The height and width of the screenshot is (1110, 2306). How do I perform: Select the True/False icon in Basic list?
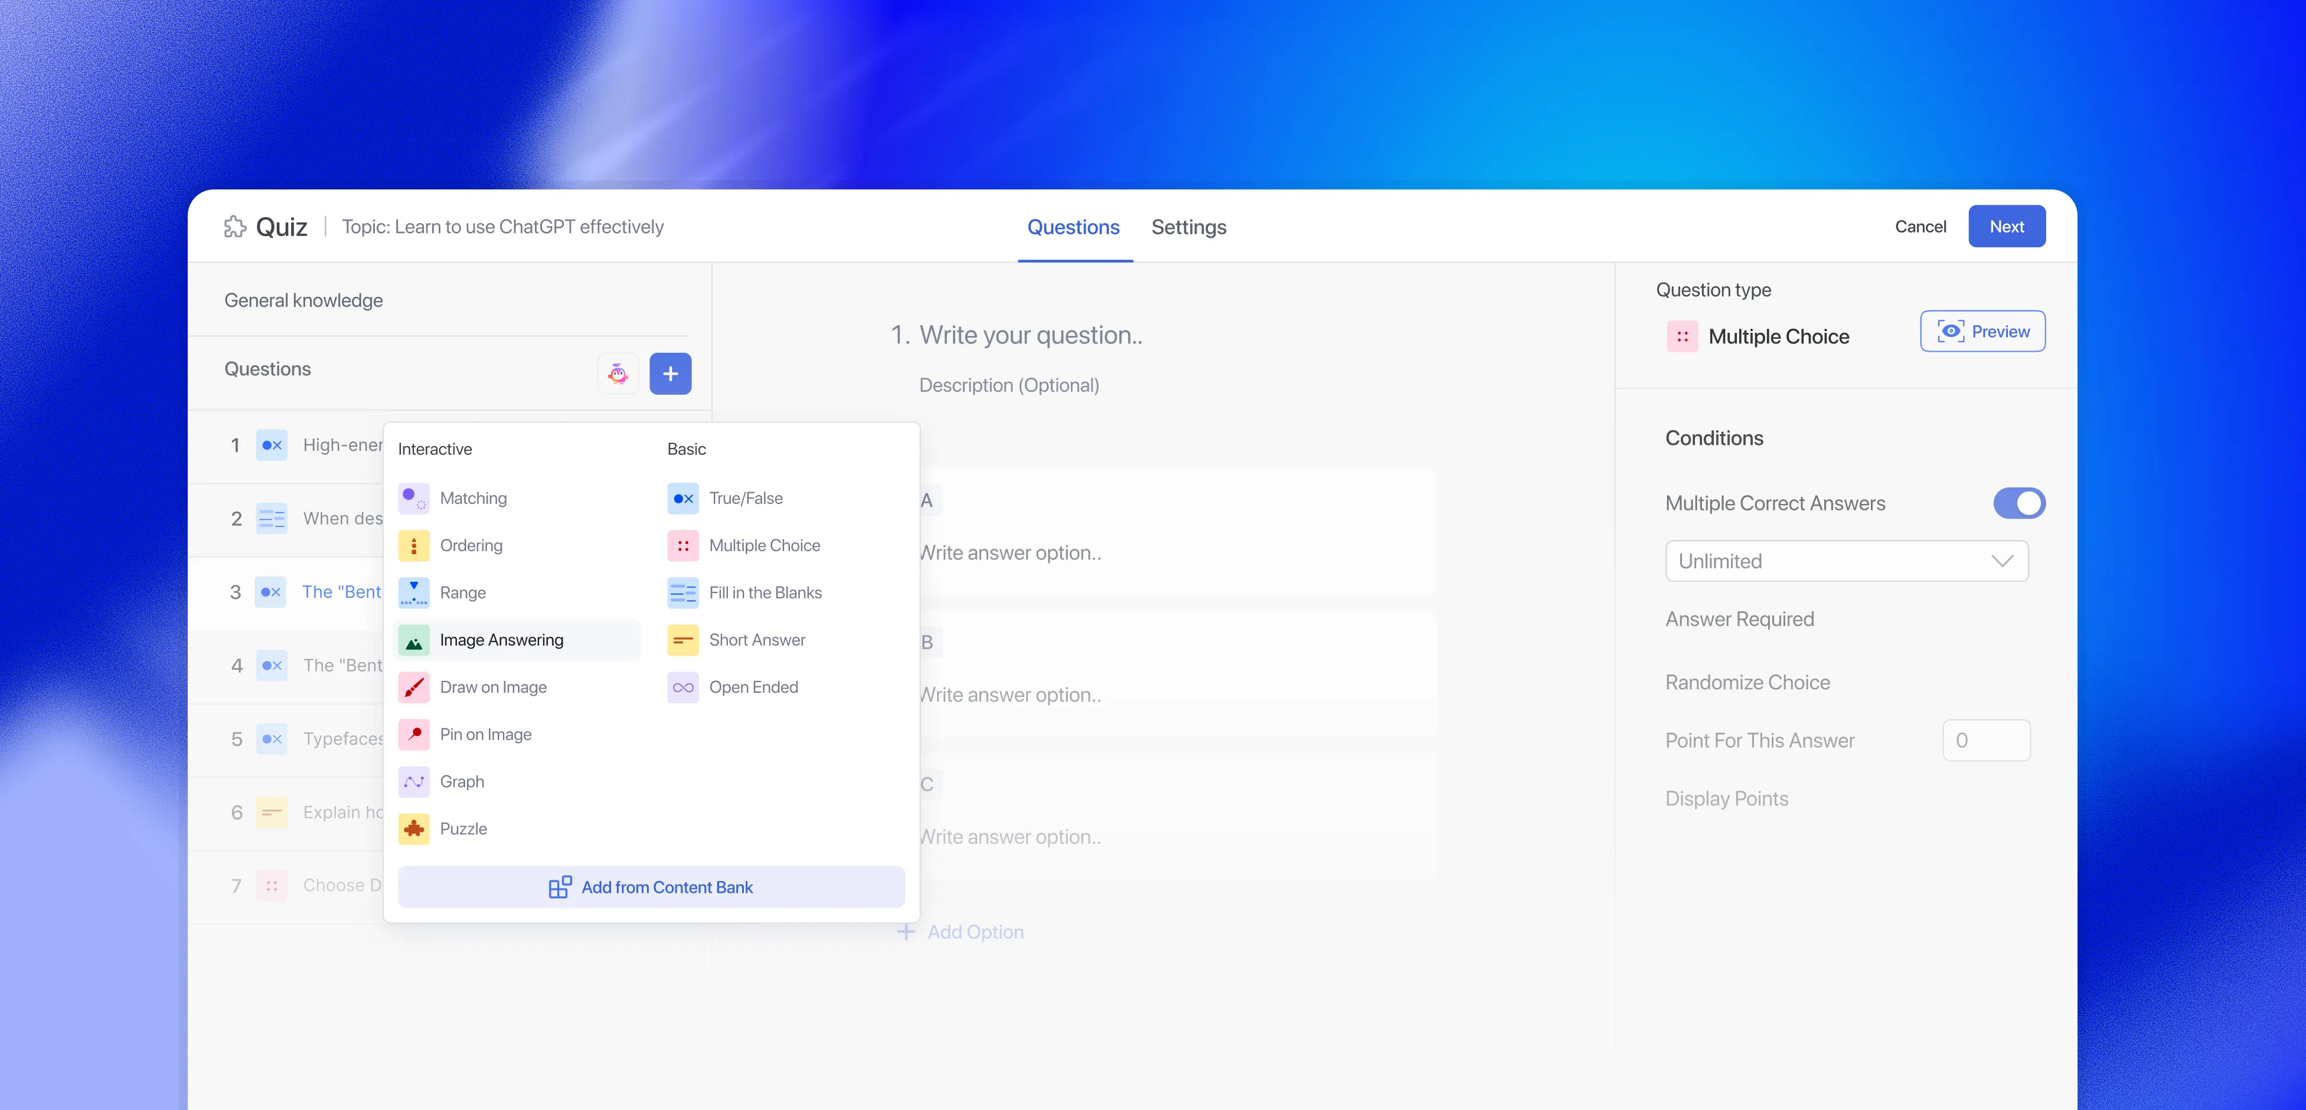(683, 498)
